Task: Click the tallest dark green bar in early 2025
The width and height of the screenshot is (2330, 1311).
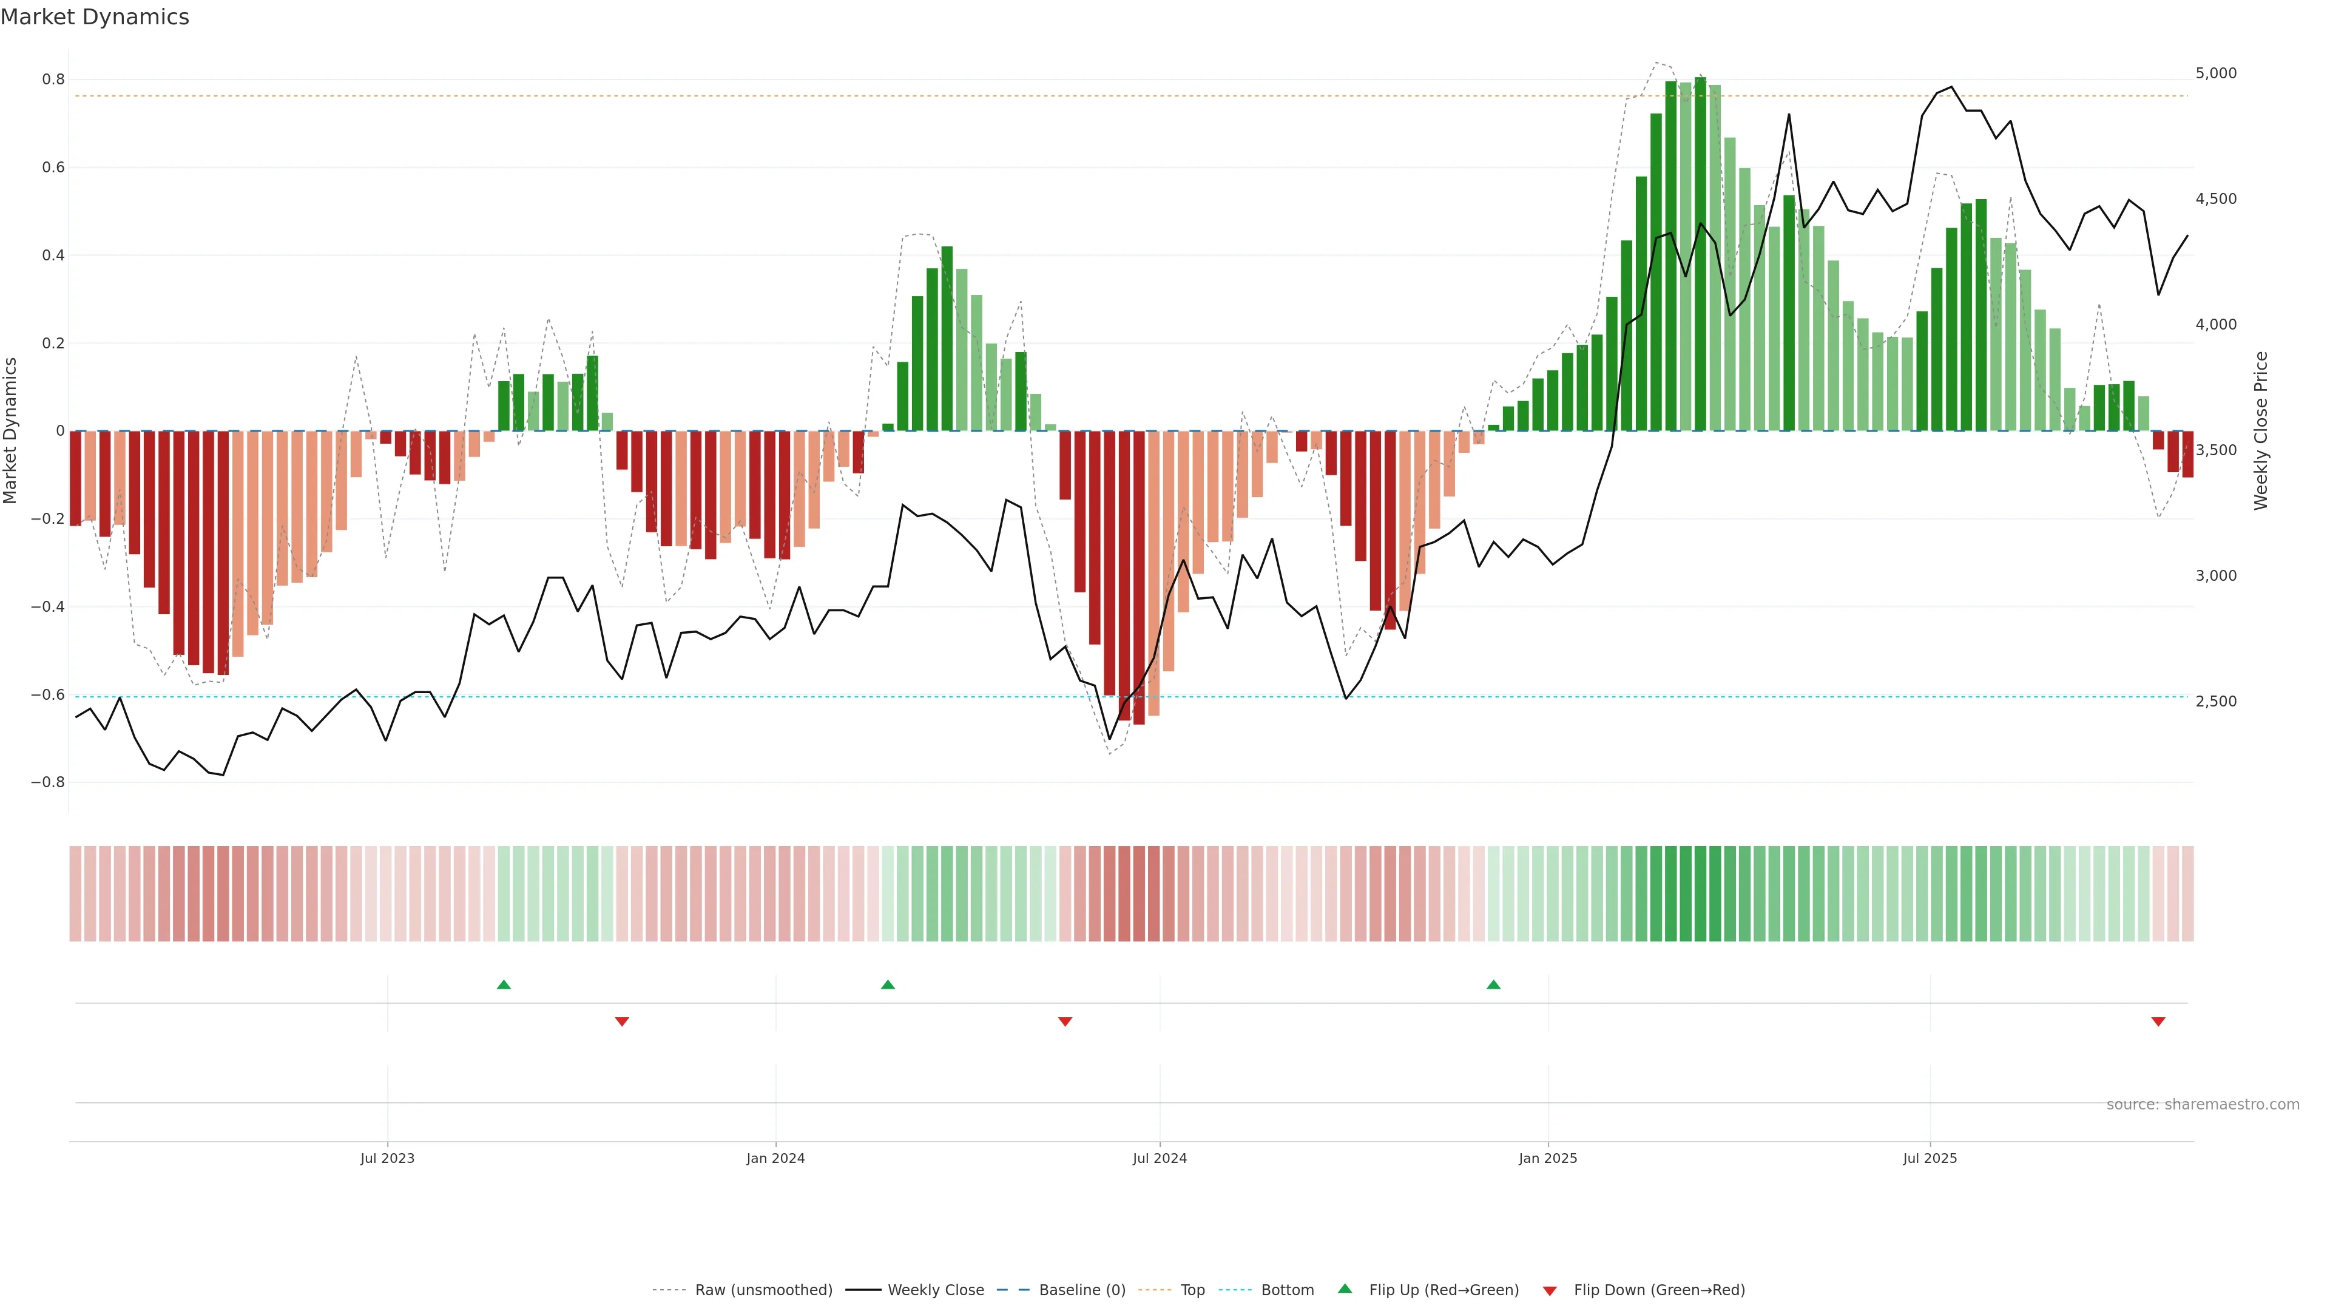Action: tap(1700, 253)
